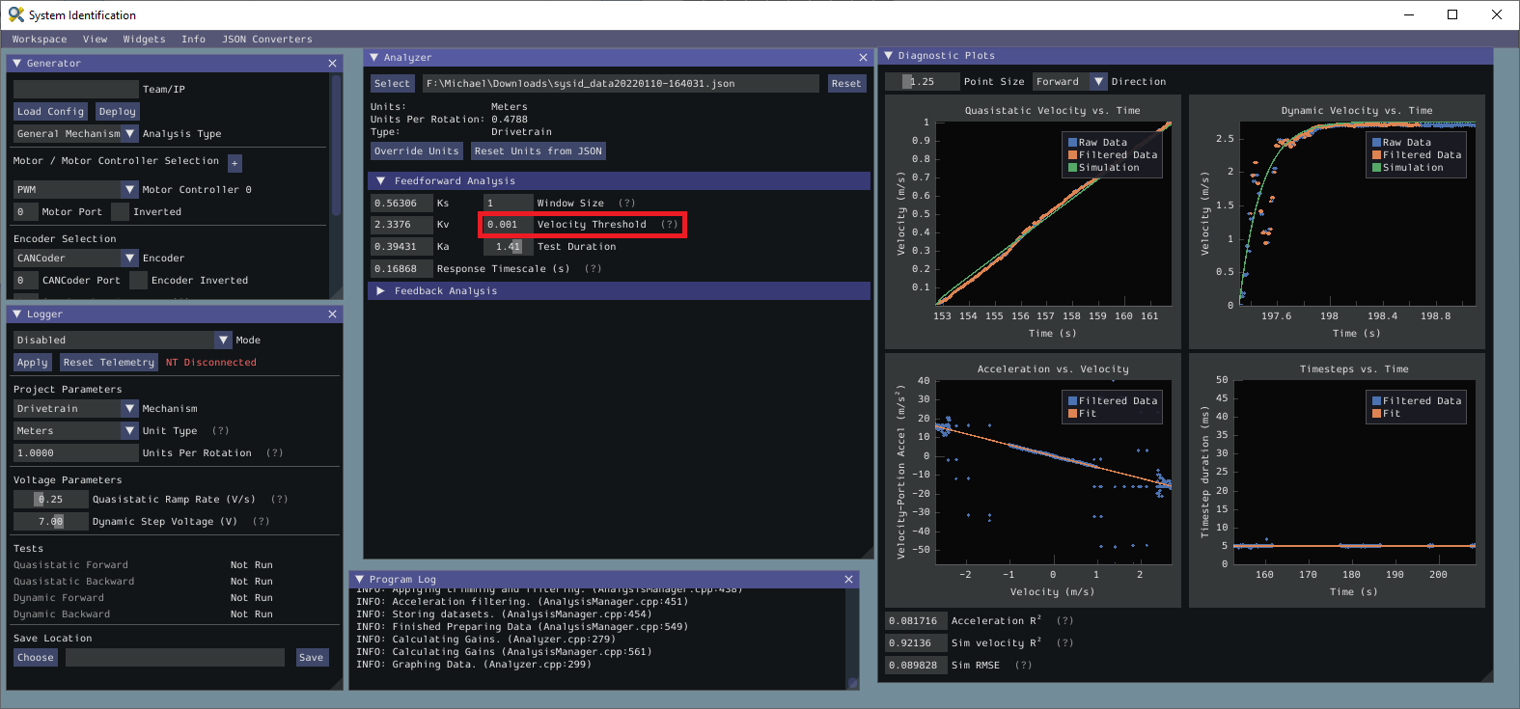Click the CANCoder Port input field
The height and width of the screenshot is (709, 1520).
click(25, 281)
